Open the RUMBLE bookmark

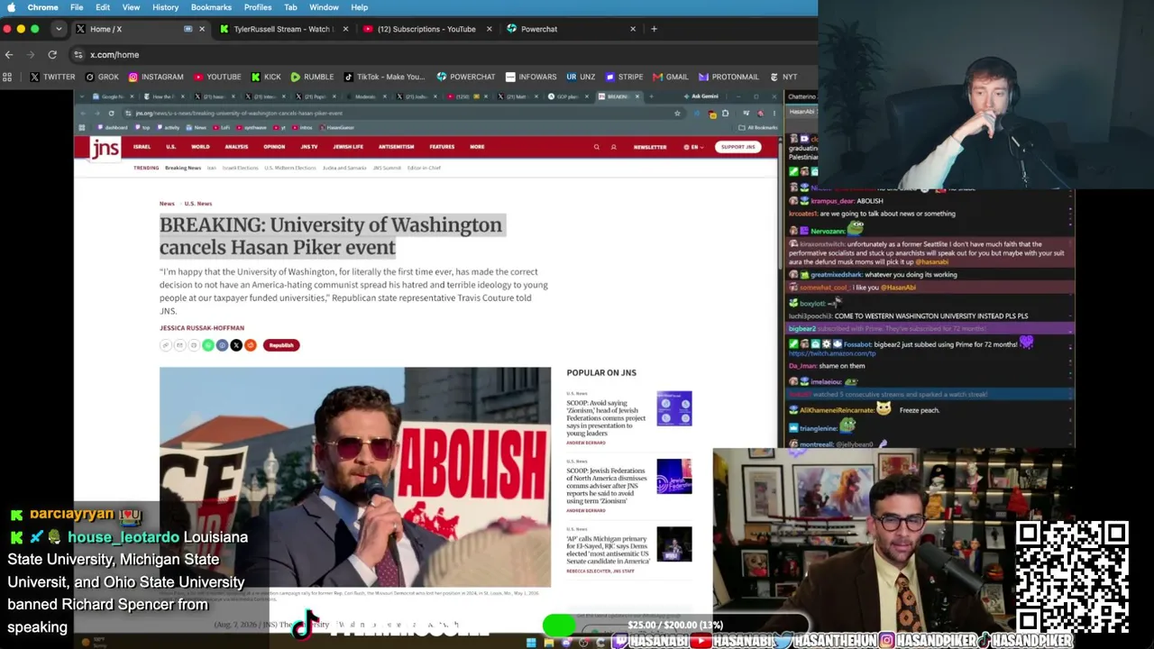click(312, 77)
